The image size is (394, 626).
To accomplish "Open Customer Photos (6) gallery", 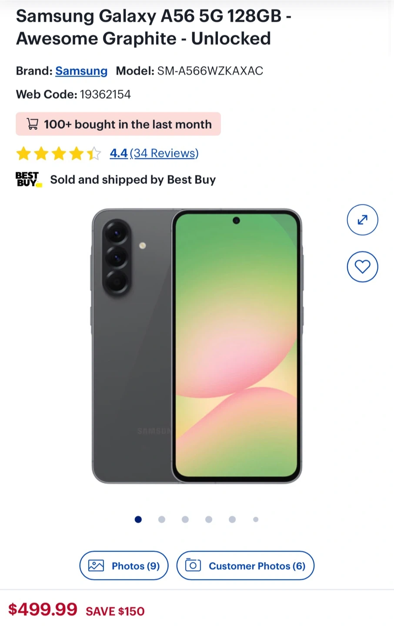I will [x=245, y=566].
